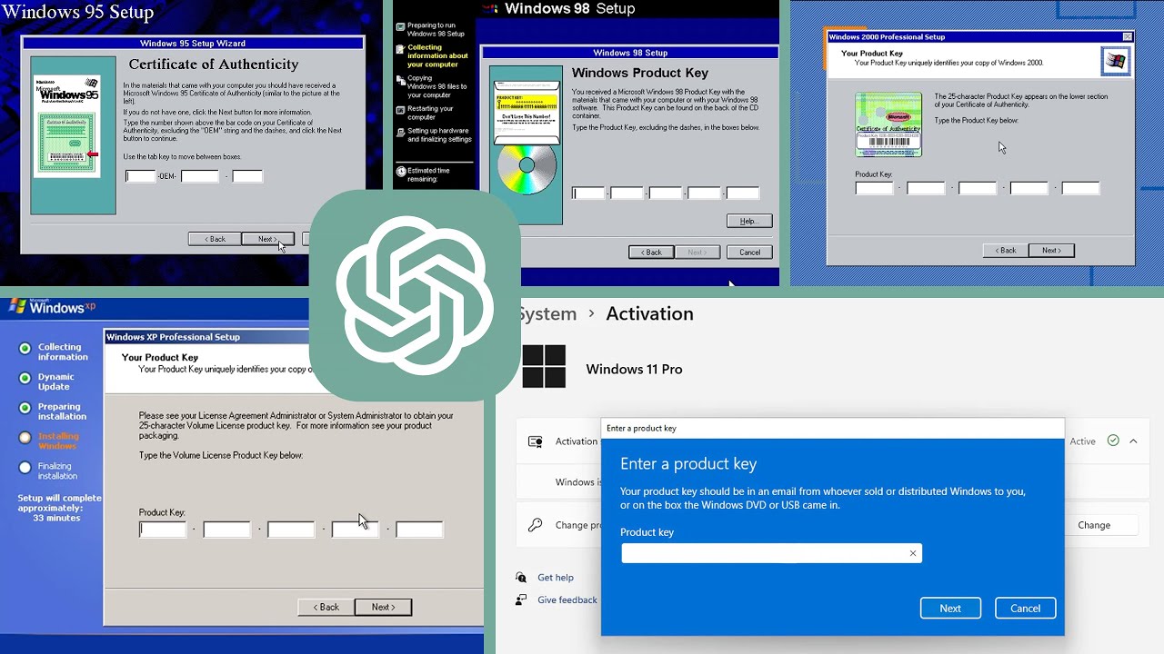Screen dimensions: 1164x654
Task: Click the Windows XP logo at top left
Action: coord(51,306)
